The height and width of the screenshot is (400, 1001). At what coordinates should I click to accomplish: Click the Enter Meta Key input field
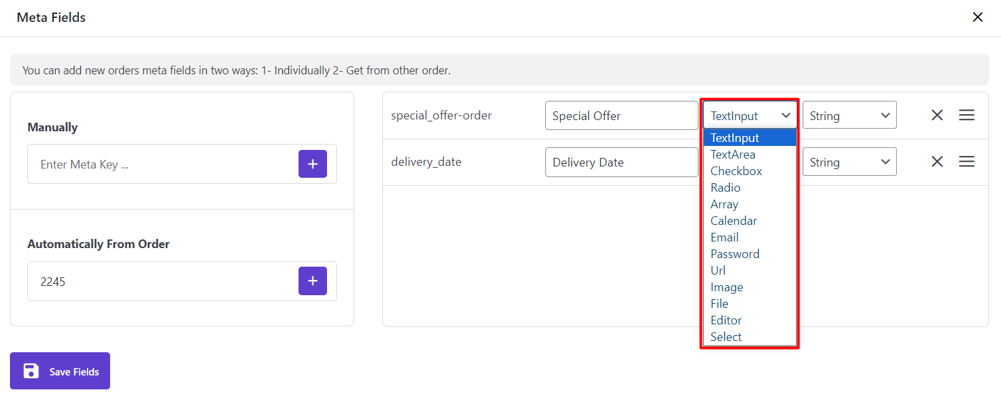163,165
